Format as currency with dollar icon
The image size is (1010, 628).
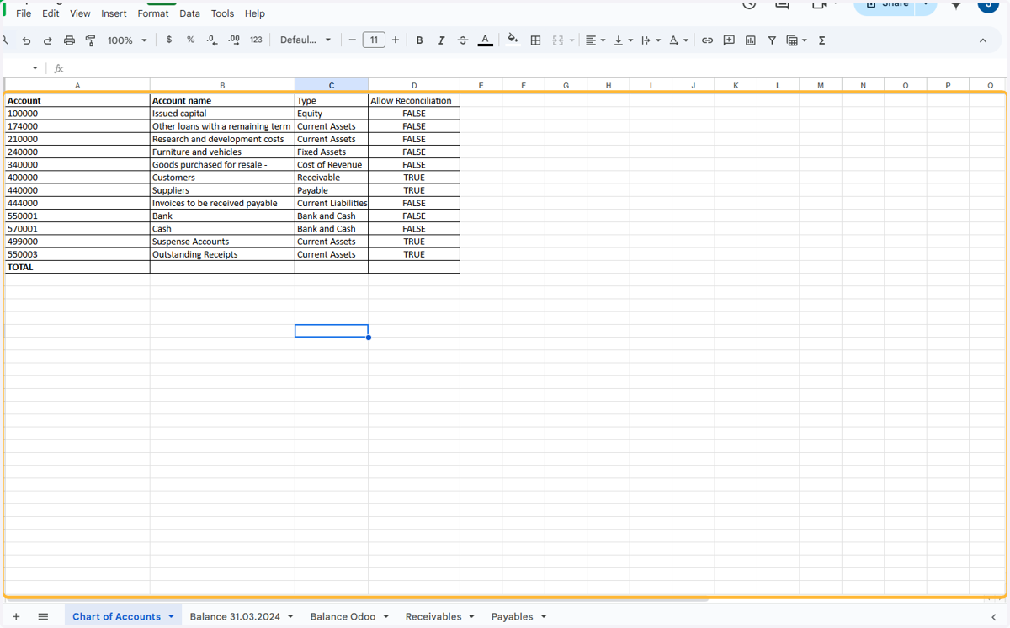(169, 40)
